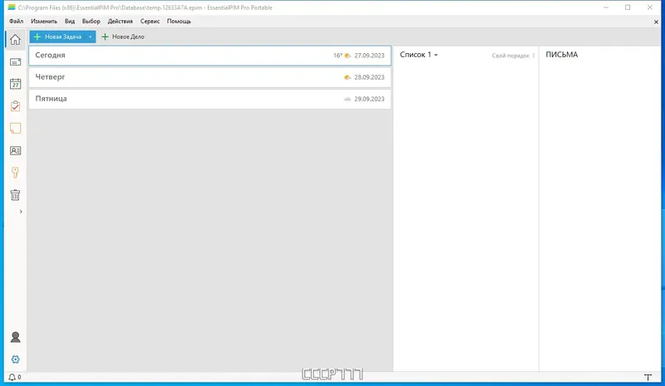Screen dimensions: 665x386
Task: Select the Четверг day row
Action: (210, 77)
